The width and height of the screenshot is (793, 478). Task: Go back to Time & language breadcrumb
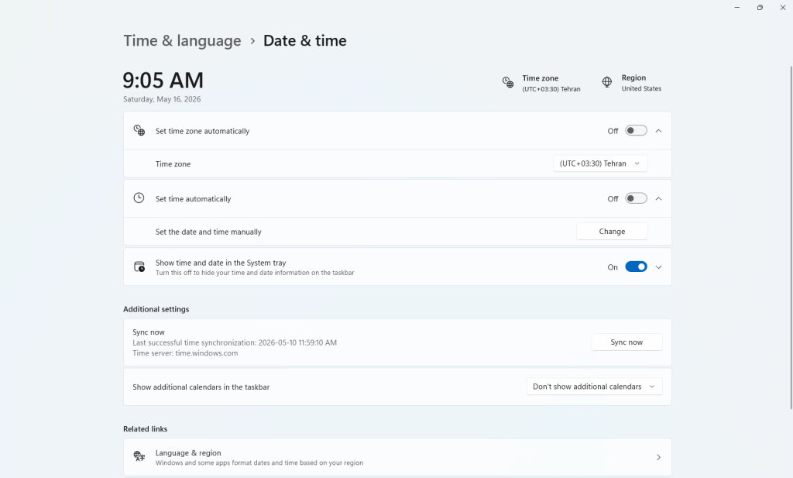coord(182,40)
